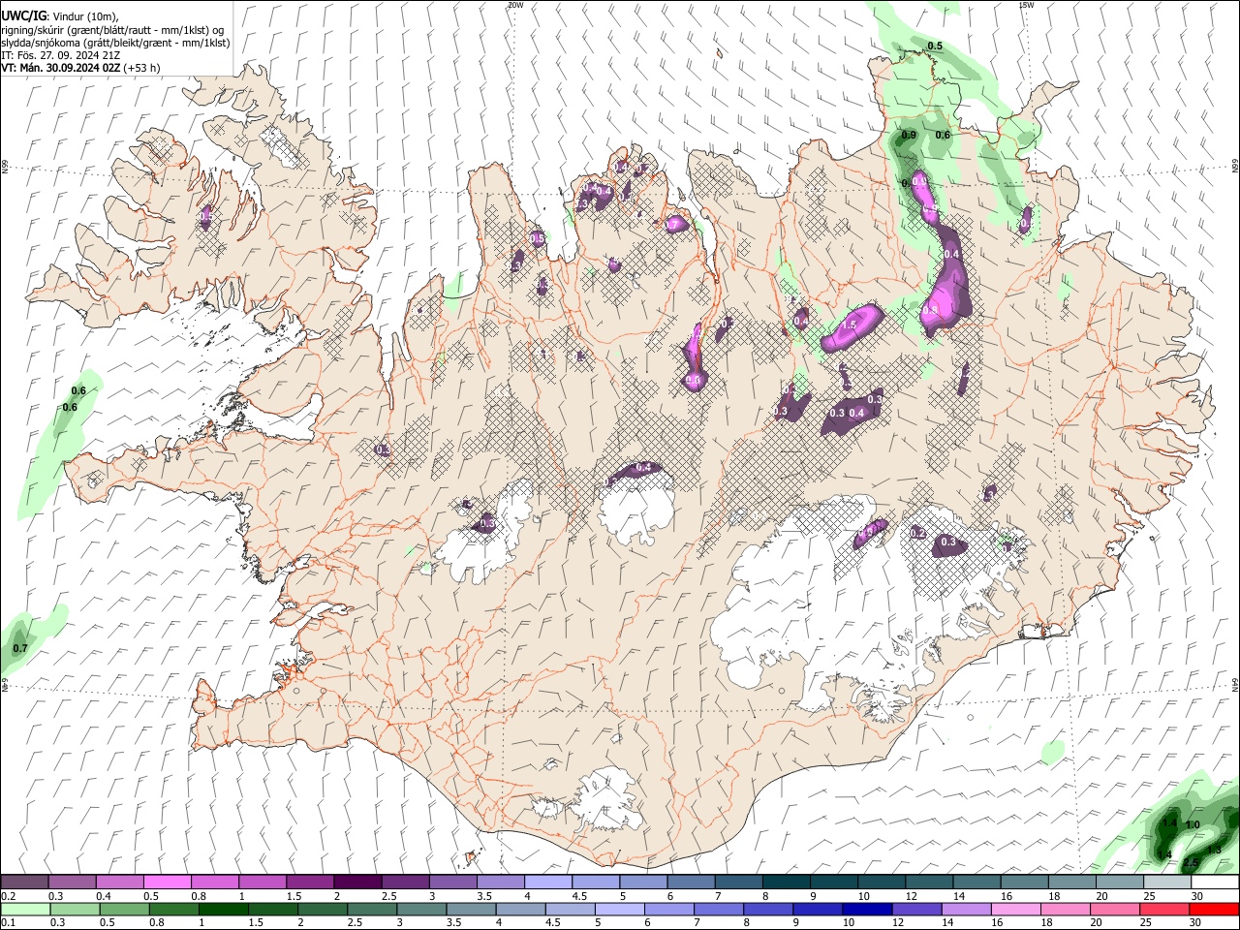The height and width of the screenshot is (930, 1240).
Task: Click upper legend swatch between 0.3 and 0.4
Action: [x=72, y=883]
